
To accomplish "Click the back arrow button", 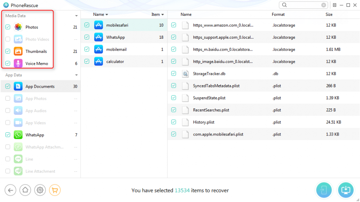I will pyautogui.click(x=10, y=190).
